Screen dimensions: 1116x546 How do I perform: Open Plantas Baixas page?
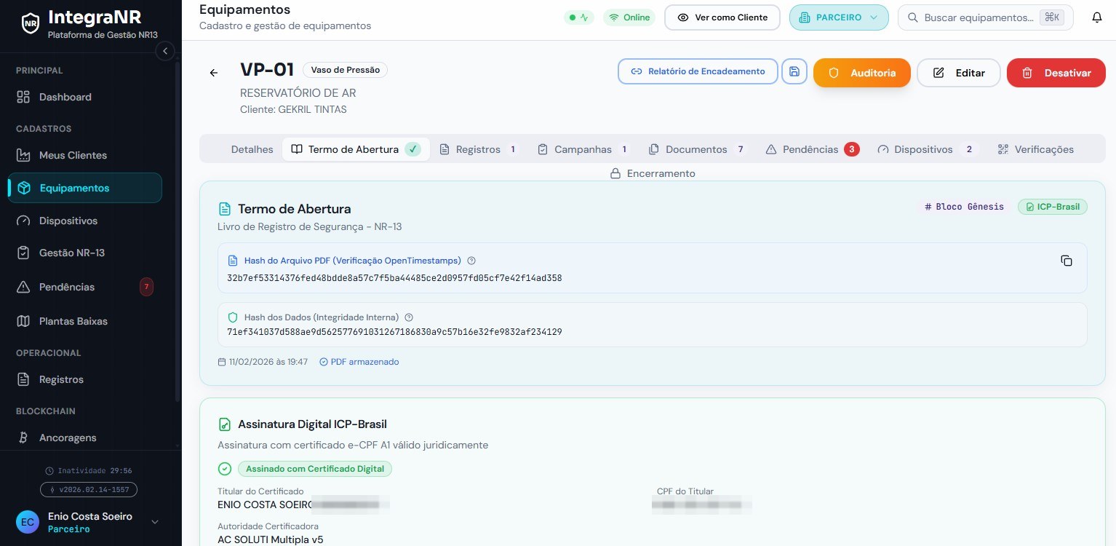tap(85, 321)
